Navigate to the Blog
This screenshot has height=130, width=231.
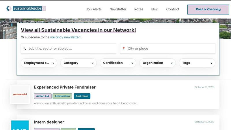point(155,9)
